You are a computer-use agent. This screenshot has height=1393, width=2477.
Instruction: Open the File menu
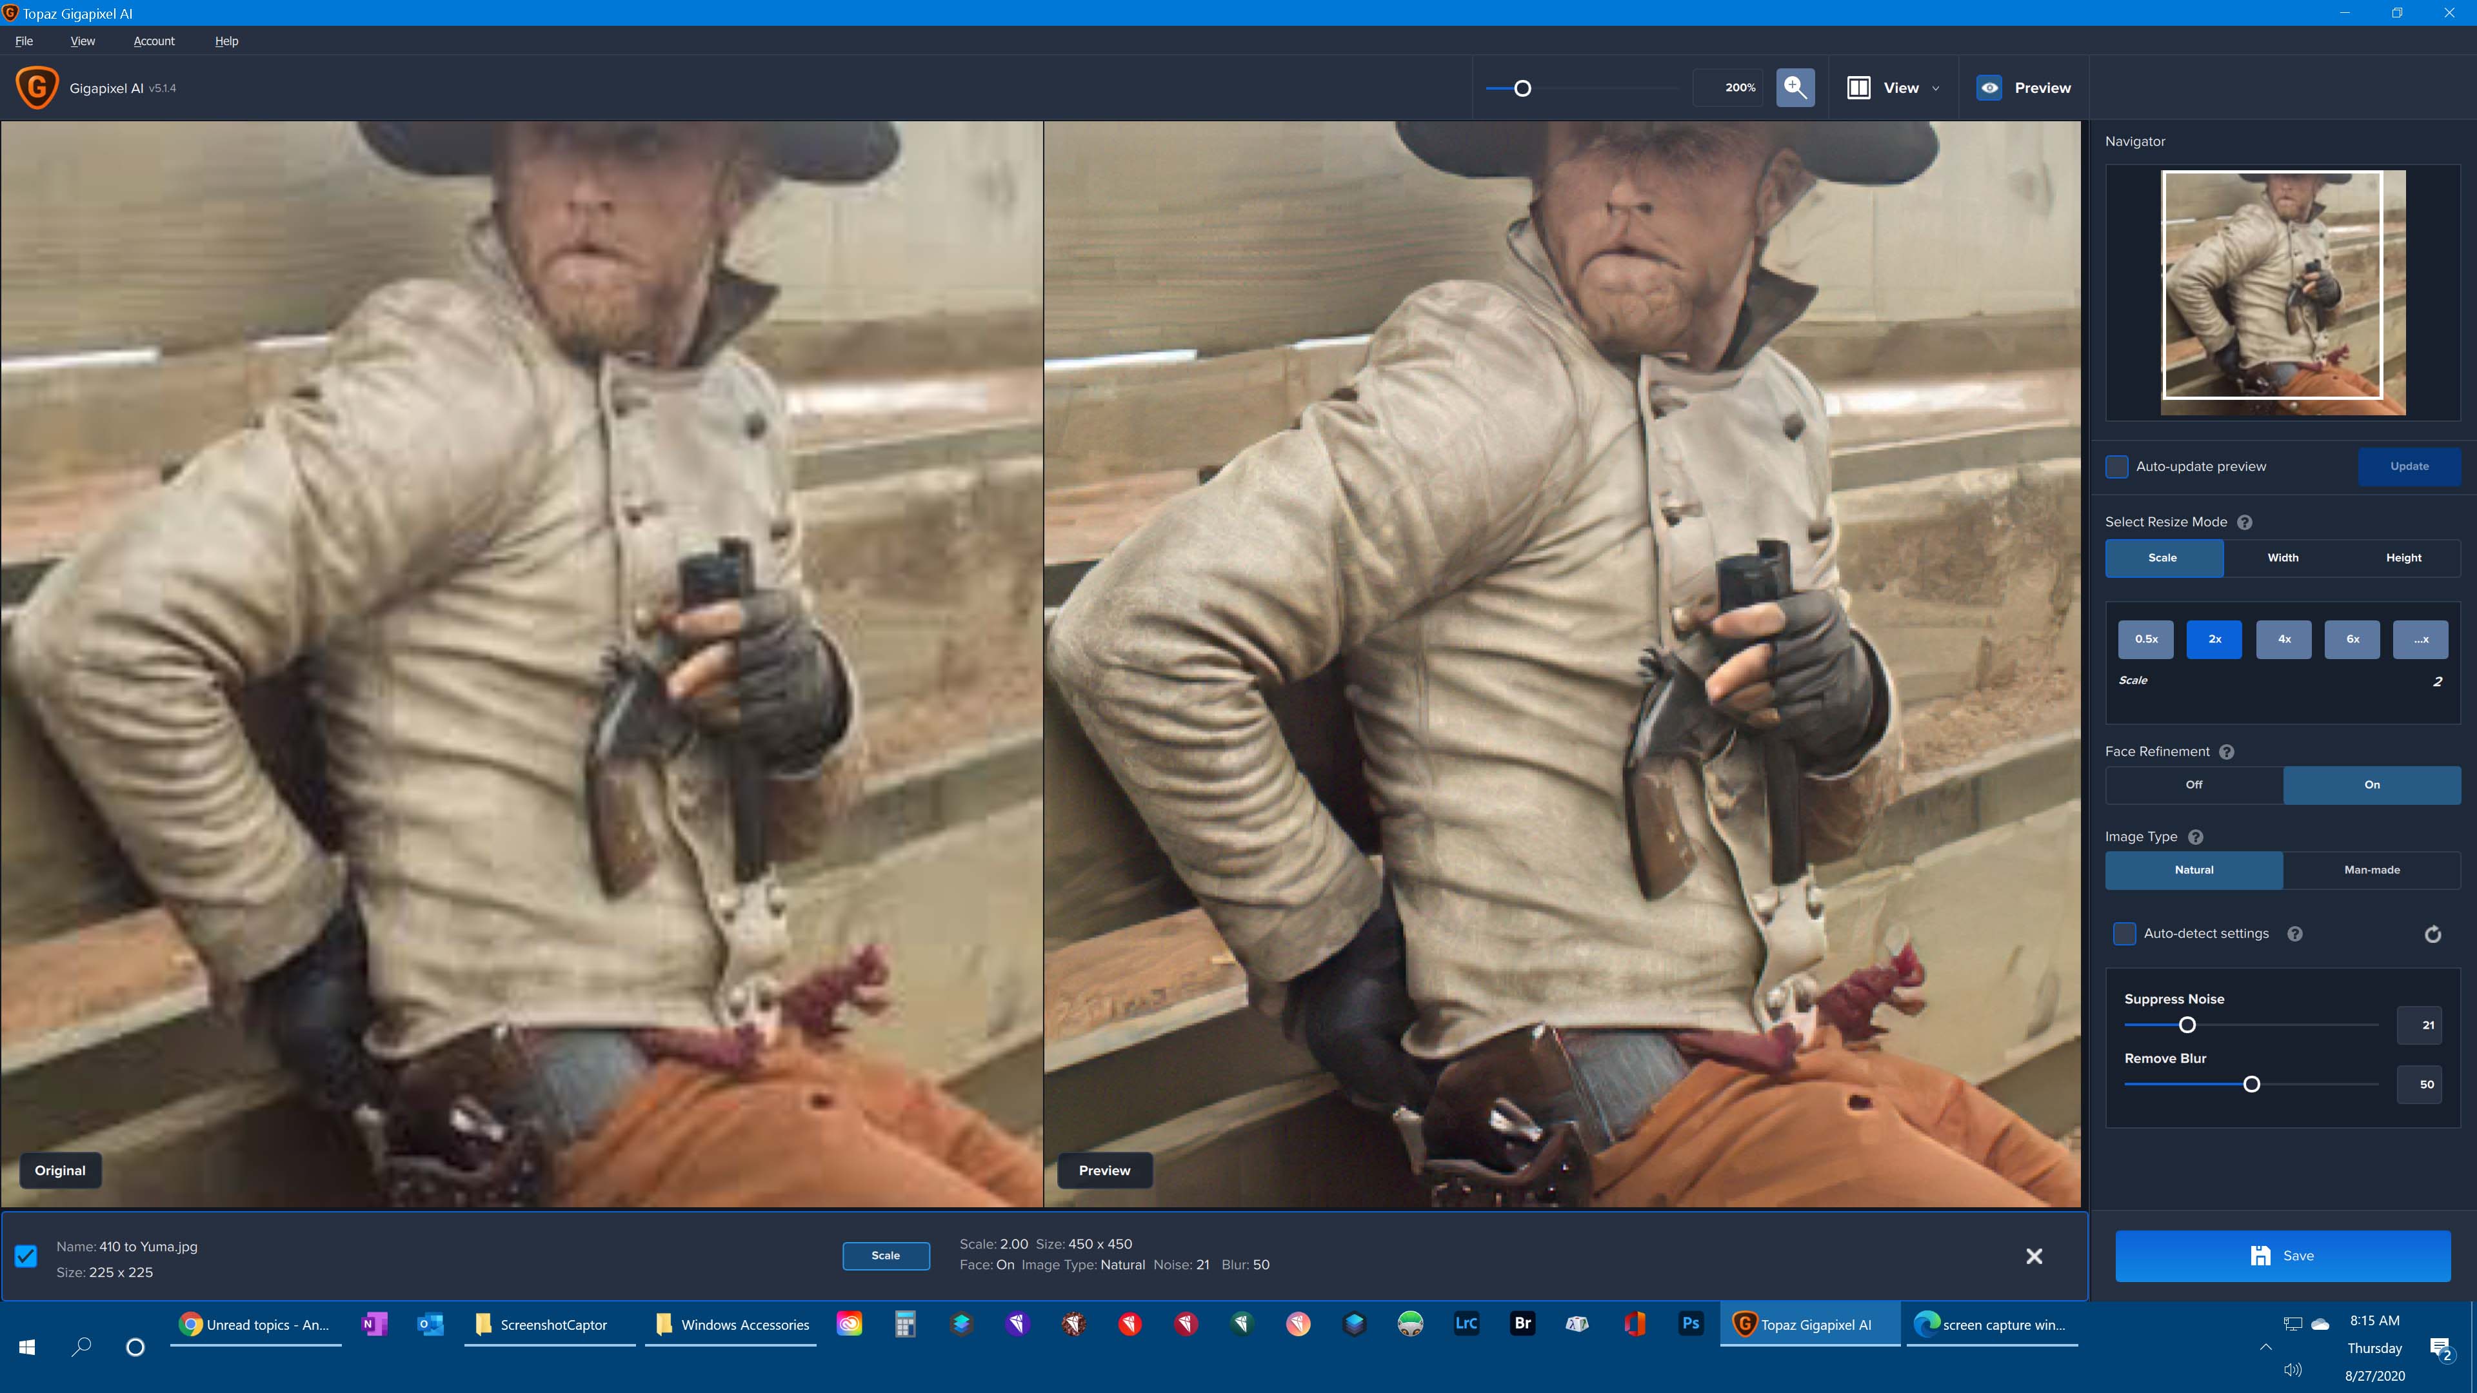24,41
